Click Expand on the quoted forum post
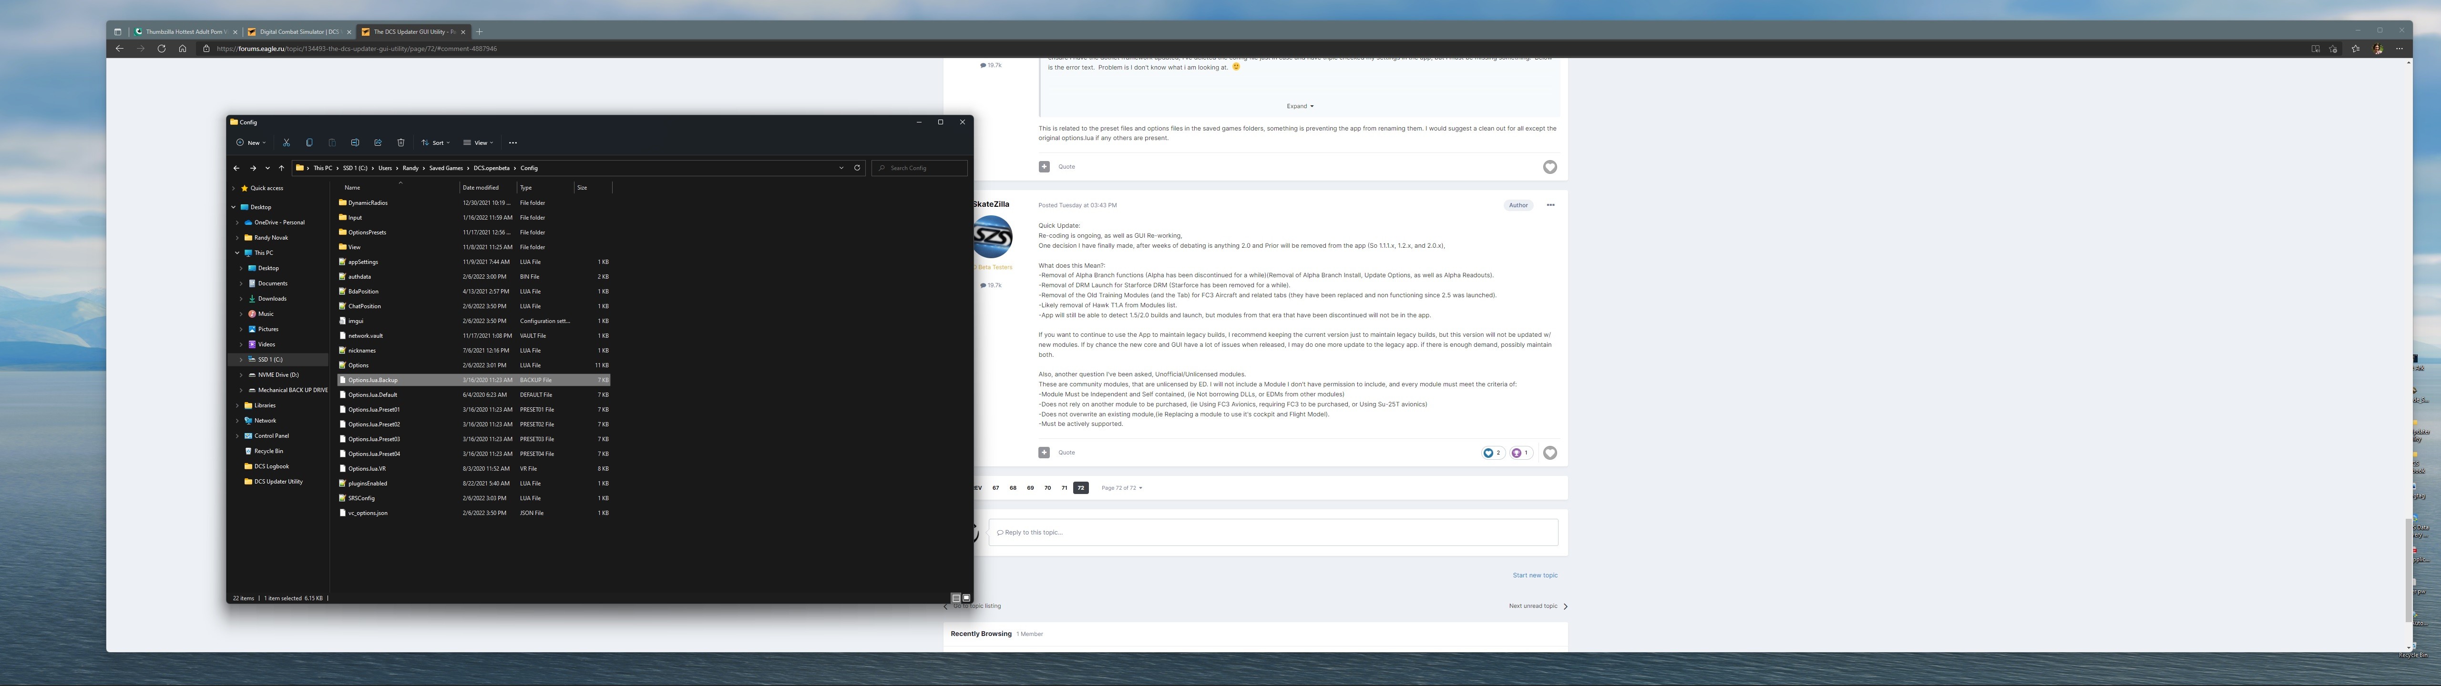The width and height of the screenshot is (2441, 686). click(1299, 106)
